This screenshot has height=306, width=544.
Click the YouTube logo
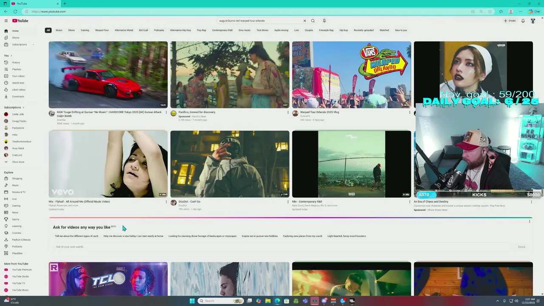coord(20,20)
